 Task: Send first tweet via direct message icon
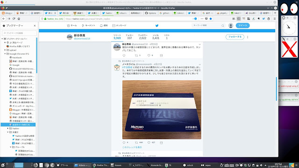pos(161,56)
